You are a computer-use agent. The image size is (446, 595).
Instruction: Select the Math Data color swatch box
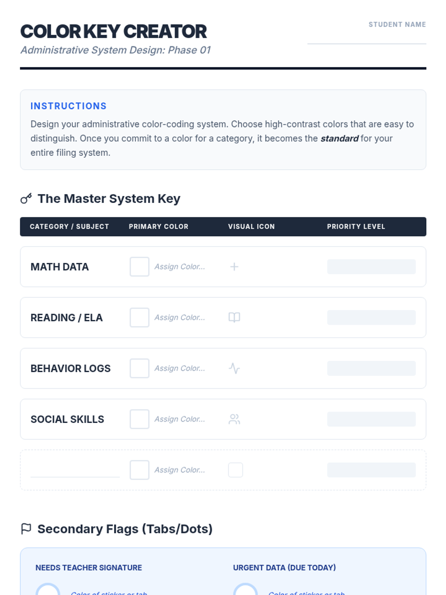click(x=139, y=267)
